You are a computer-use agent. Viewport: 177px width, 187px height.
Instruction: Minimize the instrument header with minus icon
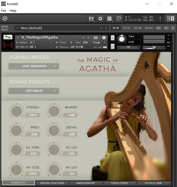click(x=168, y=39)
